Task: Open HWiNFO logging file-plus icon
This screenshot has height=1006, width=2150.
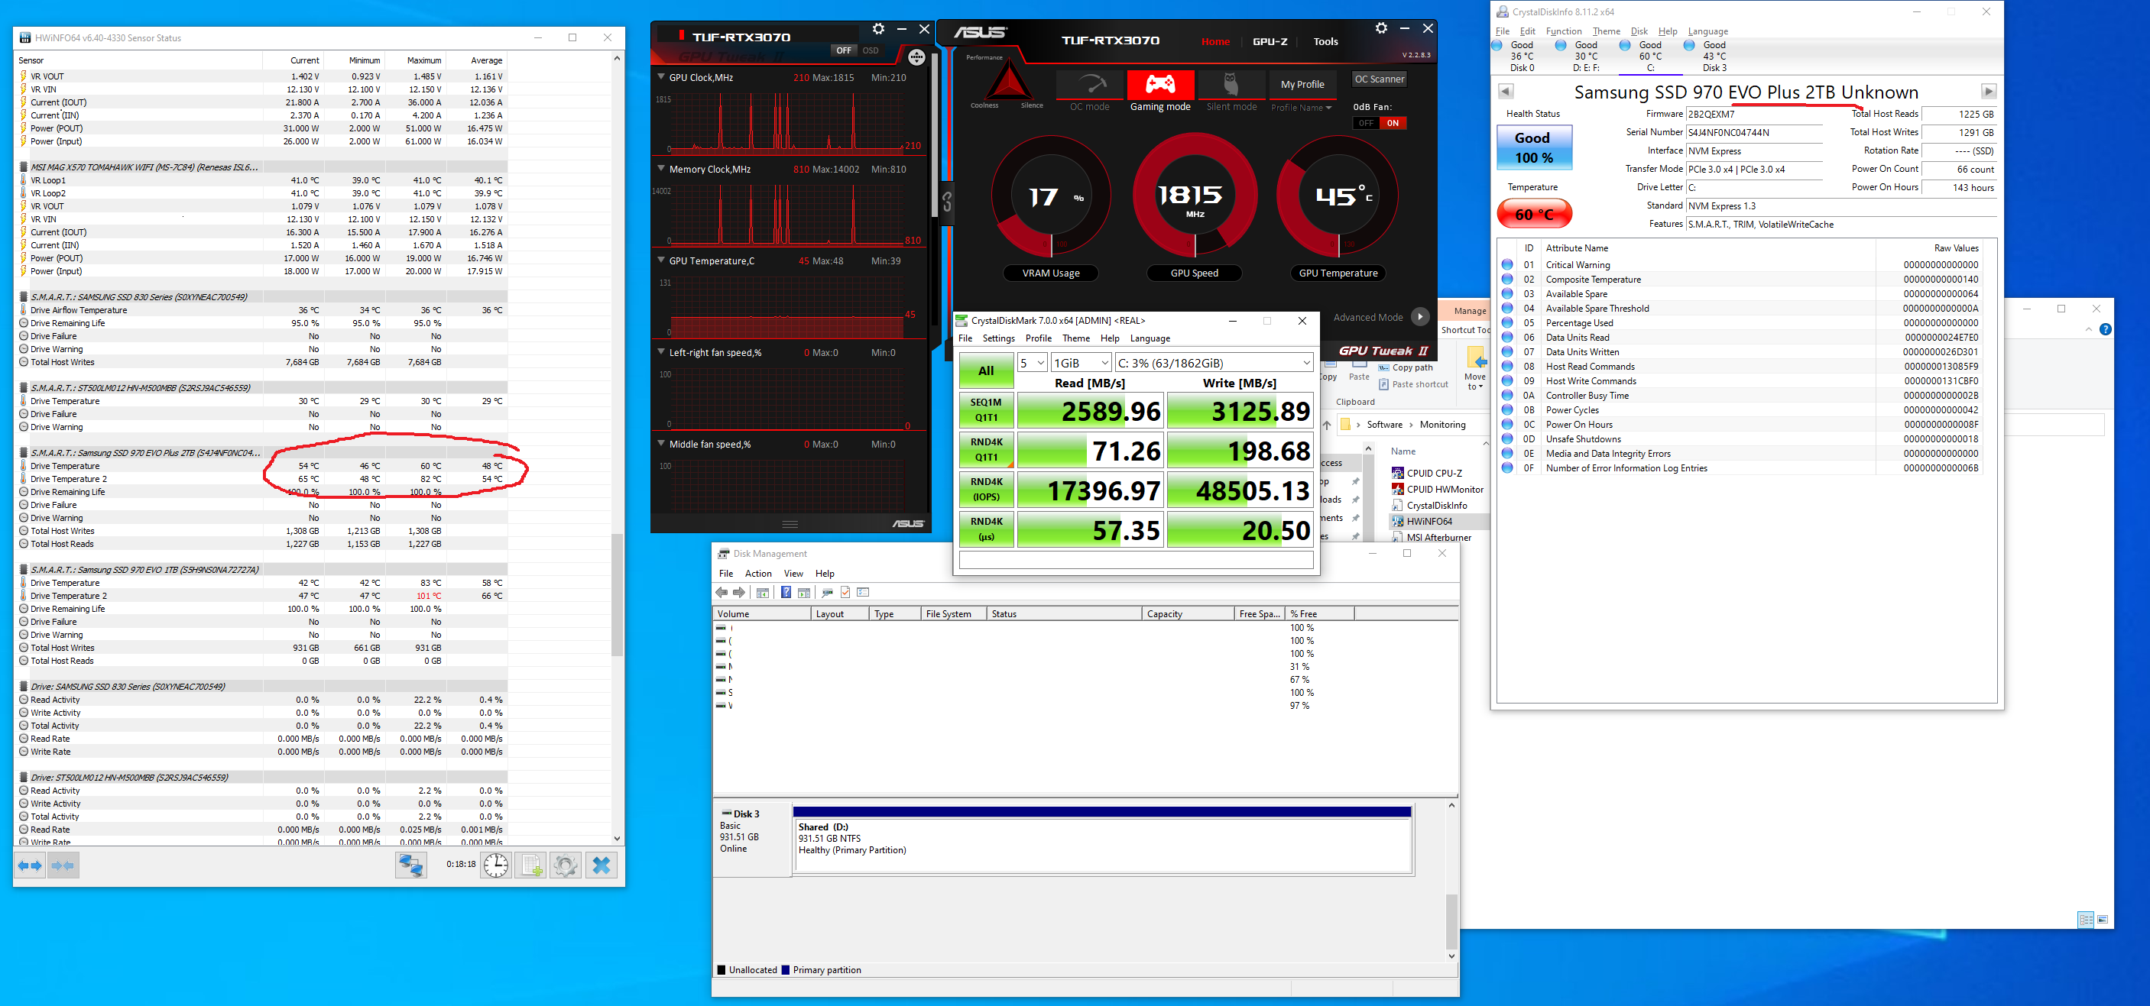Action: [531, 865]
